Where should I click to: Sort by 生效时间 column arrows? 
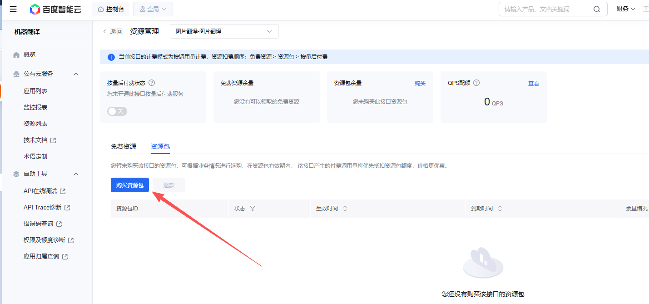coord(345,209)
